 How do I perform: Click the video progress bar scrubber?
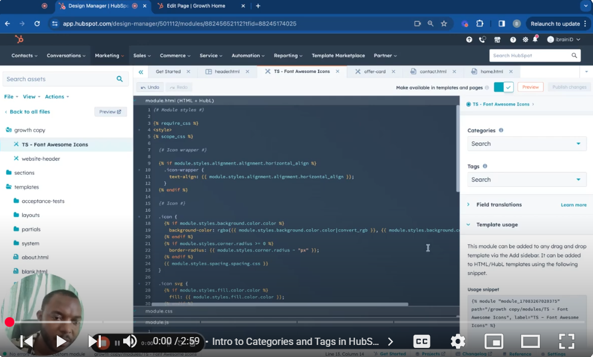click(10, 322)
